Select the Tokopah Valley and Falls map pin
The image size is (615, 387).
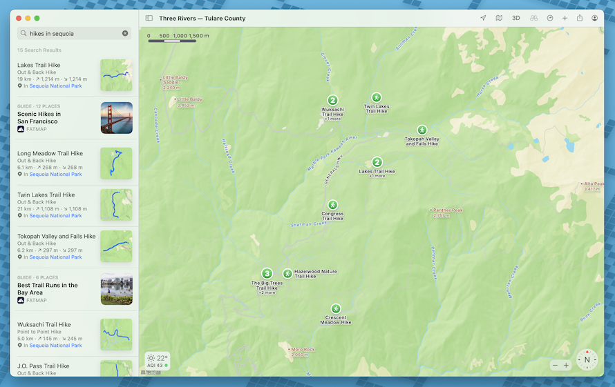point(422,130)
